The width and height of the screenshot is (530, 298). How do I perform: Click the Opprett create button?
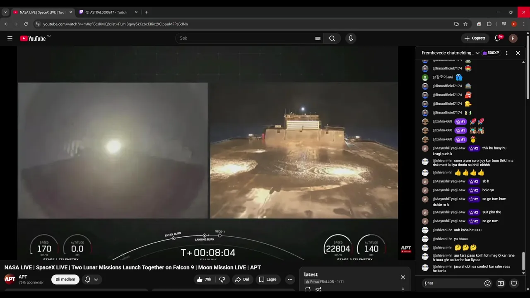(475, 38)
